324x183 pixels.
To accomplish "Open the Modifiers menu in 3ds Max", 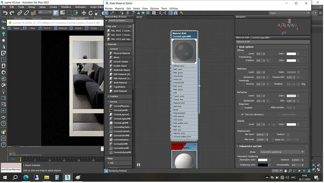I will [66, 7].
